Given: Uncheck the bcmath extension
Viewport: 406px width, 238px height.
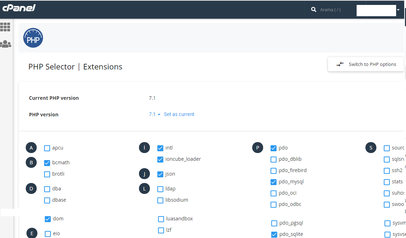Looking at the screenshot, I should tap(47, 163).
